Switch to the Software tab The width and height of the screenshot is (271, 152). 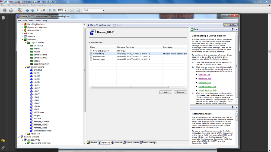pos(117,143)
